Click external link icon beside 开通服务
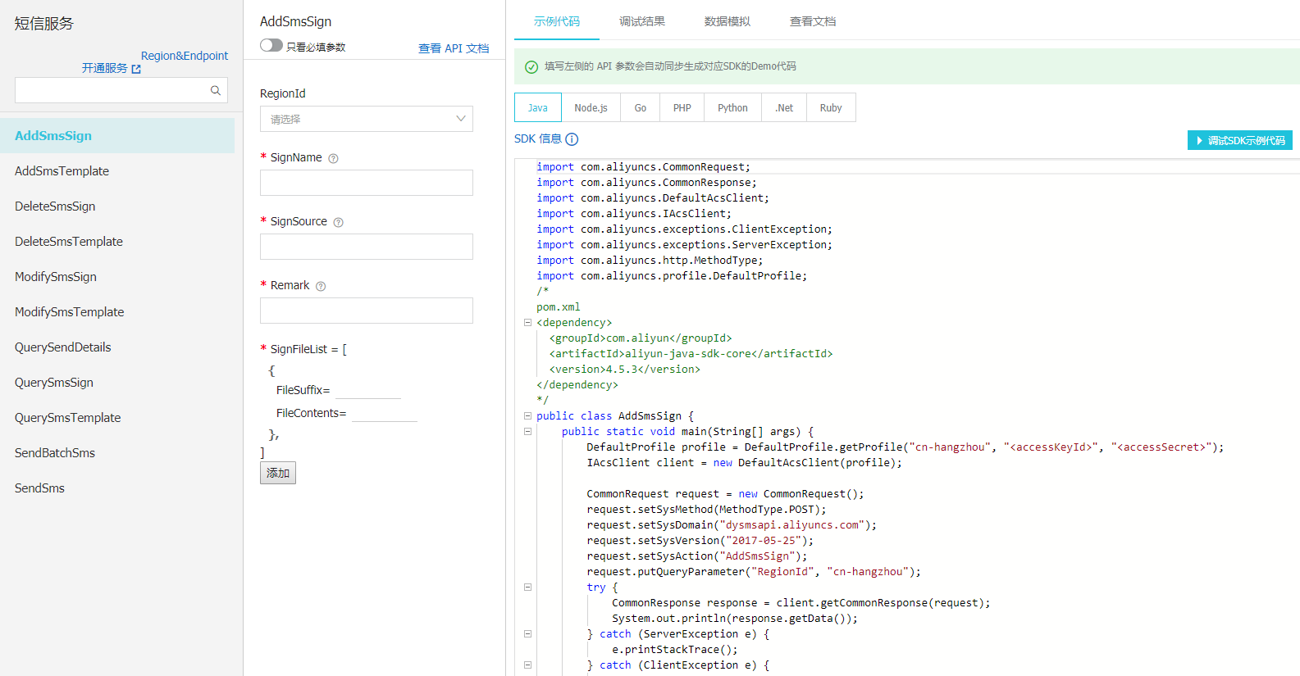This screenshot has height=676, width=1300. tap(136, 69)
